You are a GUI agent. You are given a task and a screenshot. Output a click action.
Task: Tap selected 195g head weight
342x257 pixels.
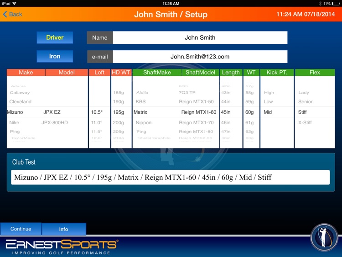point(119,112)
